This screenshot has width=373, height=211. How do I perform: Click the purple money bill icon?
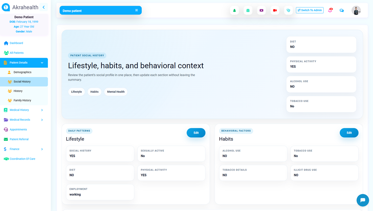point(261,10)
